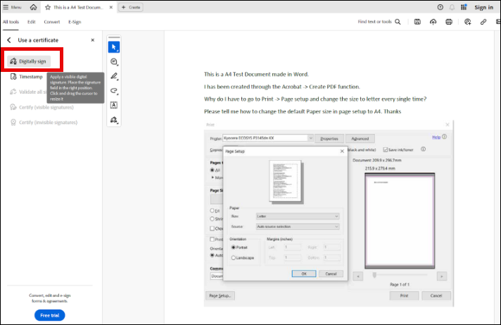The width and height of the screenshot is (501, 325).
Task: Expand the Source dropdown
Action: [x=297, y=226]
